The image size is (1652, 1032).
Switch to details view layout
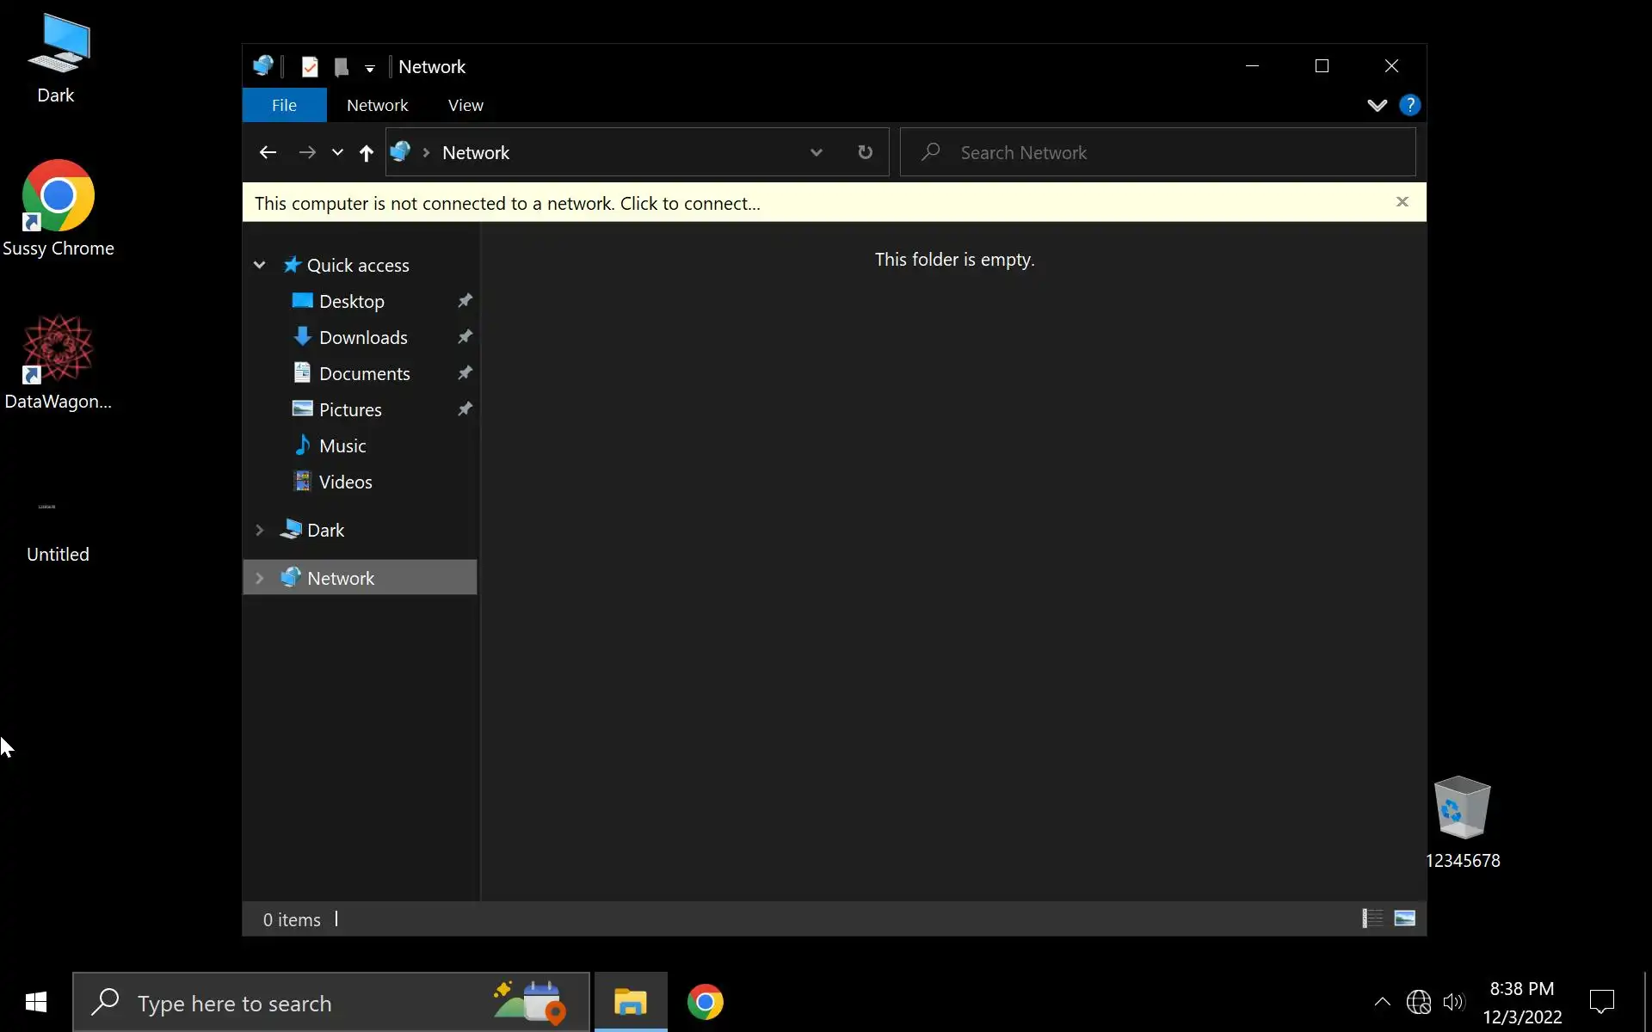[x=1372, y=918]
